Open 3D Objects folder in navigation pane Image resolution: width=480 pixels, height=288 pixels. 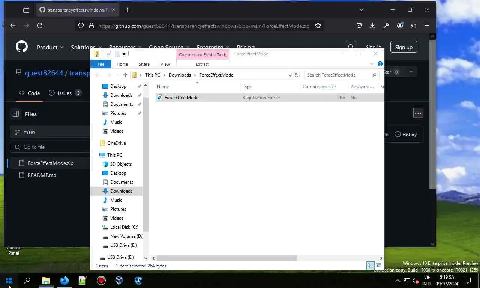[121, 164]
